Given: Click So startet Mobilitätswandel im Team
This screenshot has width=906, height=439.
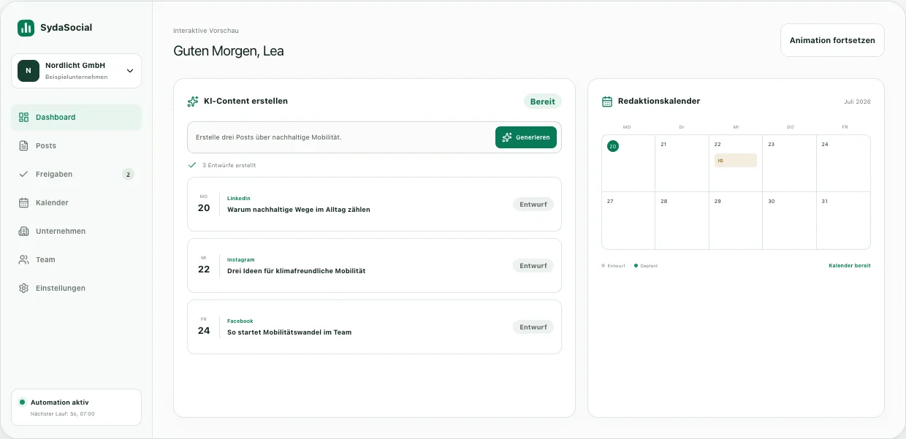Looking at the screenshot, I should (289, 332).
